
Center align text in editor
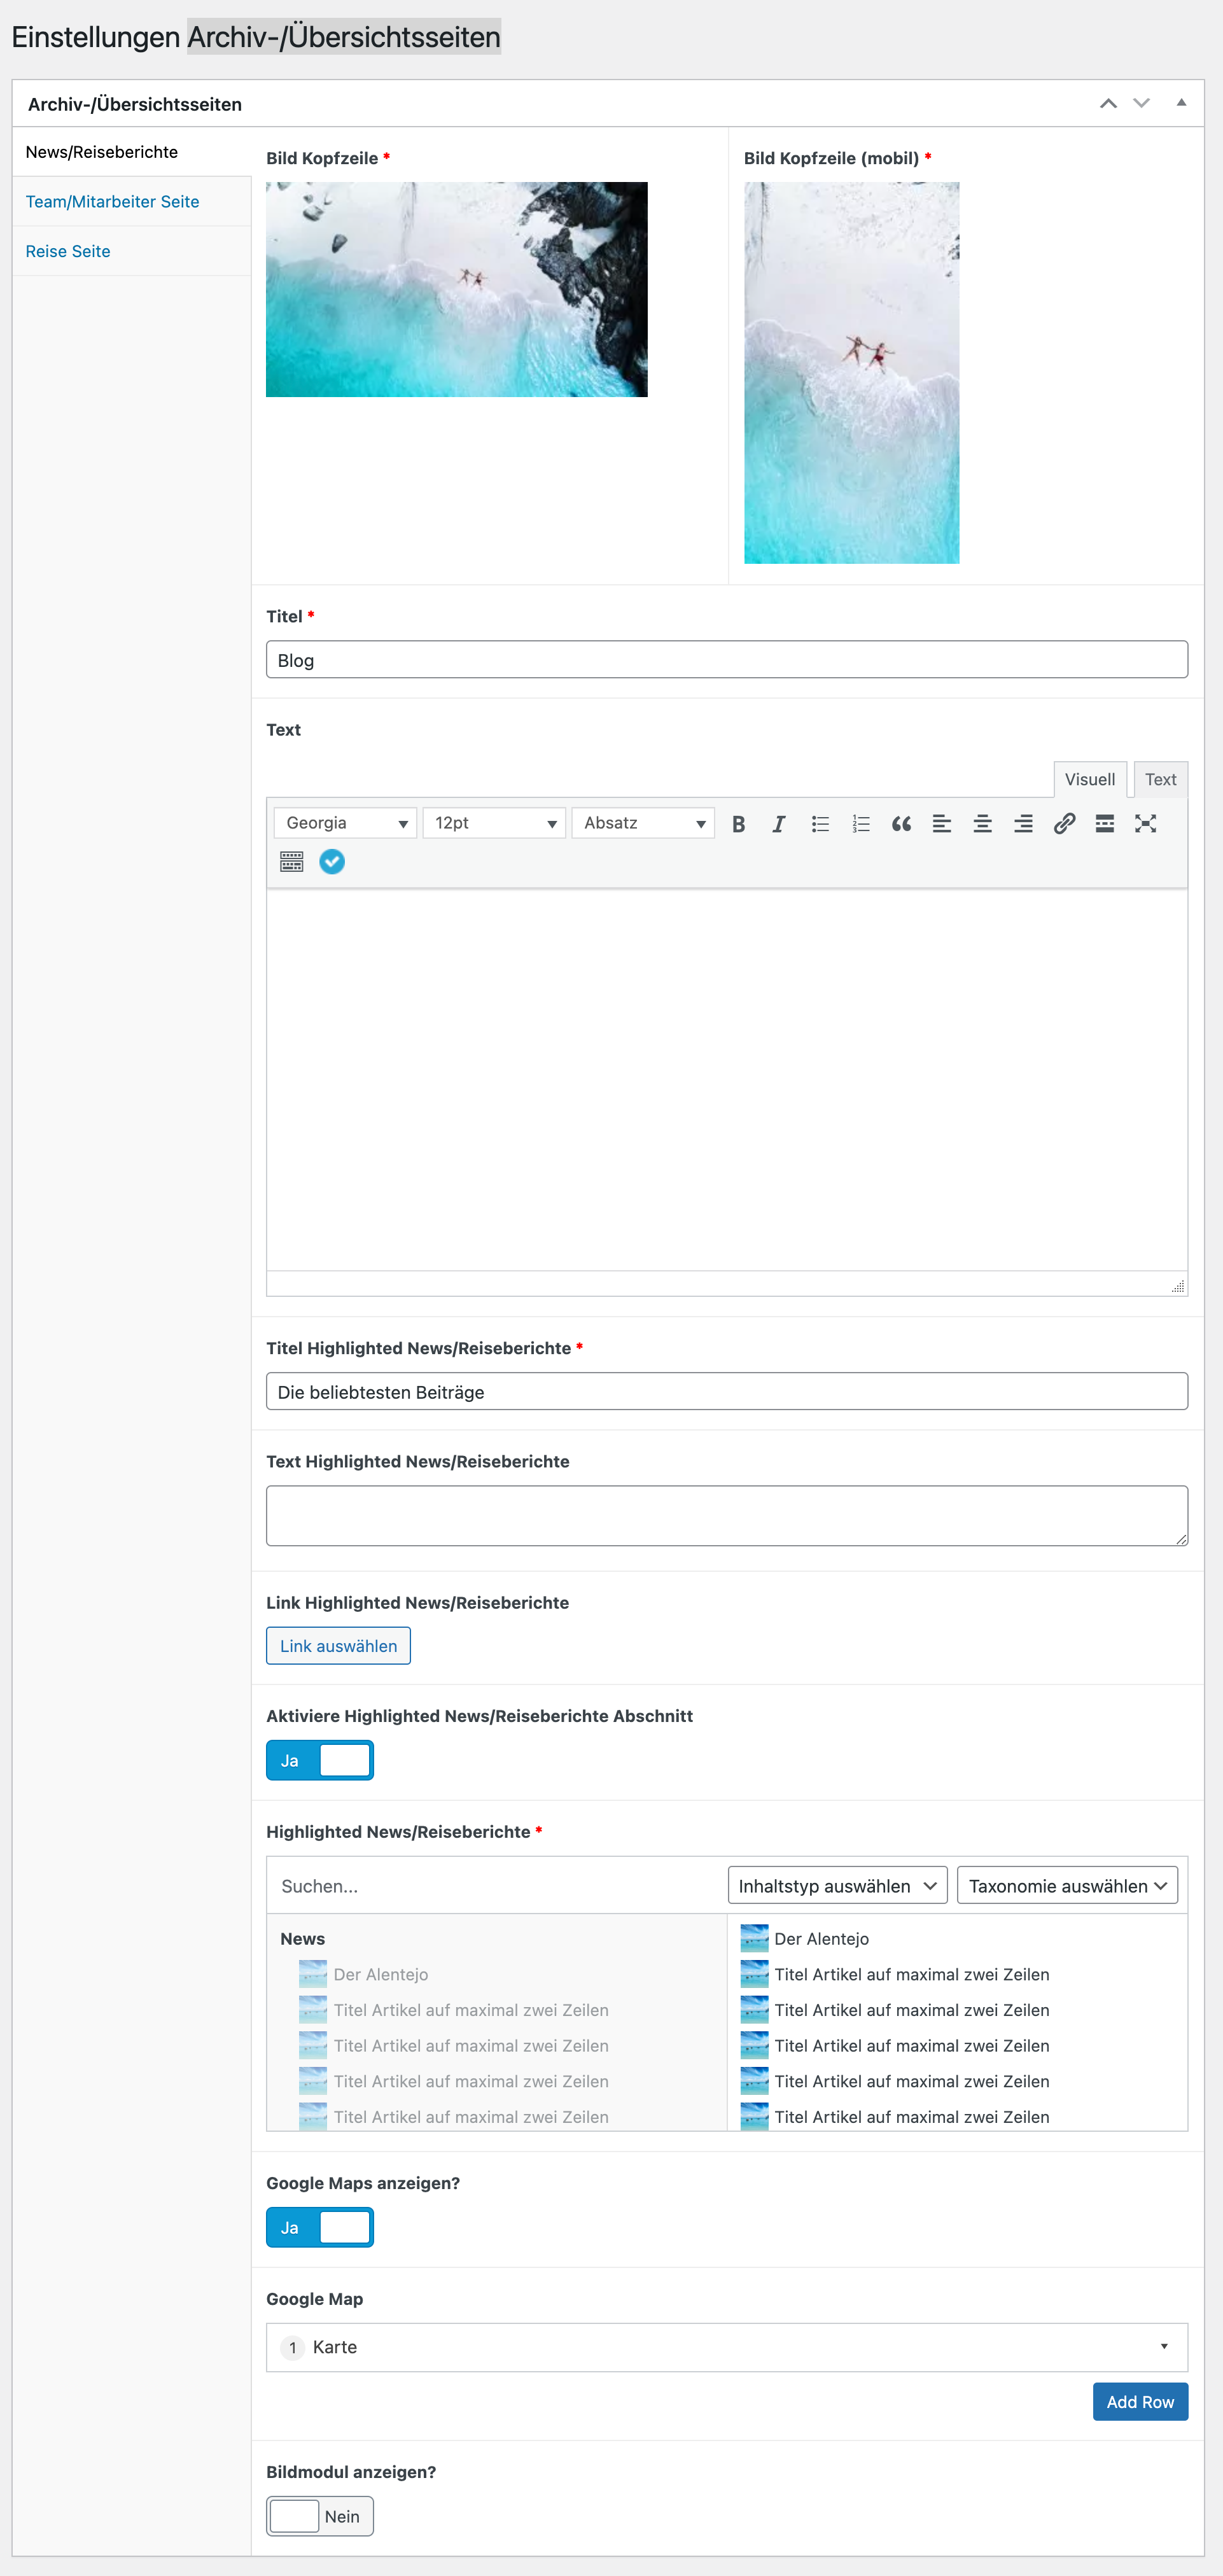(982, 823)
